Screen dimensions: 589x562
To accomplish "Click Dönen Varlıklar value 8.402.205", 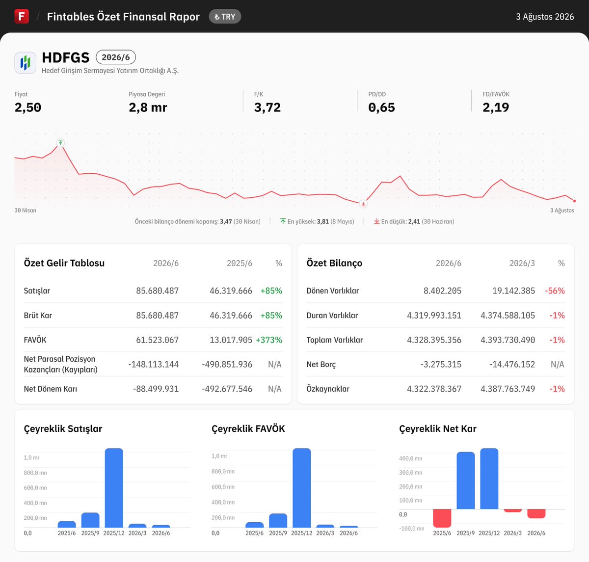I will pyautogui.click(x=442, y=291).
